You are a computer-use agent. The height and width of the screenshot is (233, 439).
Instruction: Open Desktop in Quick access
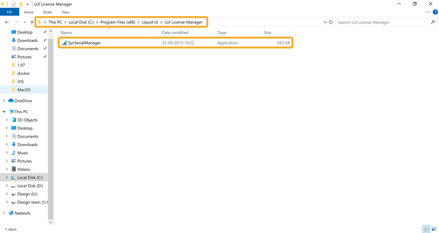[x=25, y=32]
